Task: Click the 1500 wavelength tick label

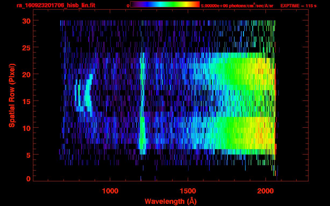Action: (x=188, y=191)
